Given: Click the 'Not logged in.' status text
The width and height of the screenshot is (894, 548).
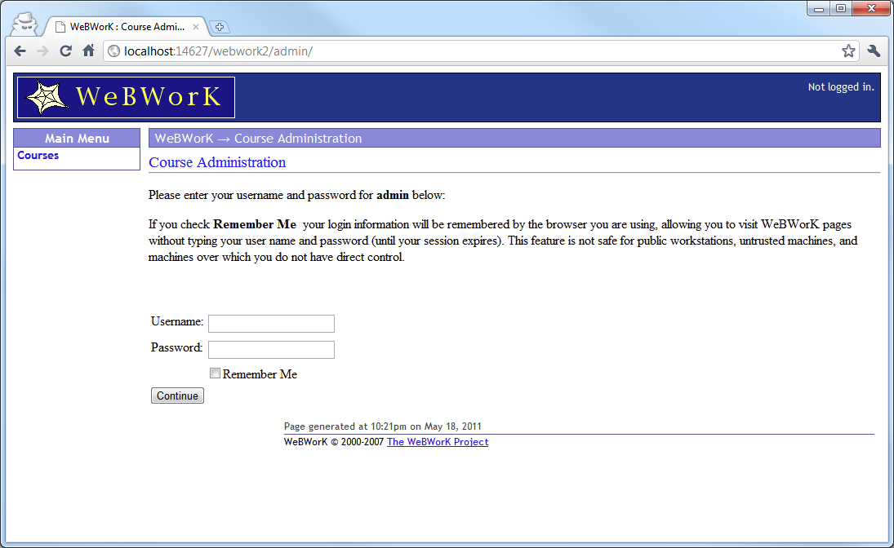Looking at the screenshot, I should tap(841, 87).
